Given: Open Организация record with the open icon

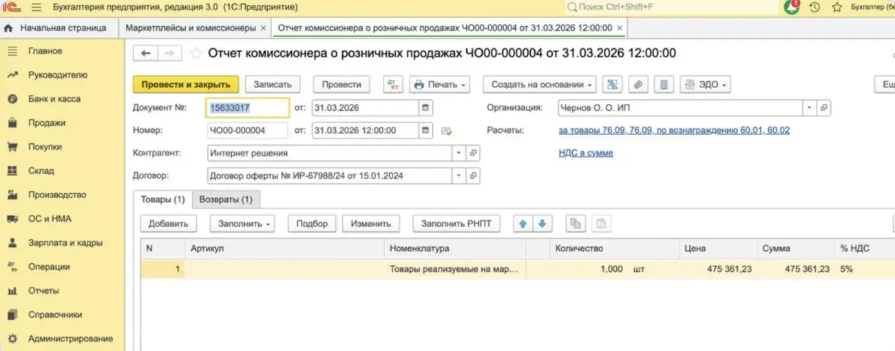Looking at the screenshot, I should click(823, 108).
